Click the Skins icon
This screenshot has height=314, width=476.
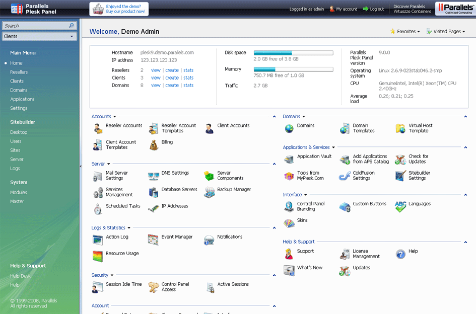(x=289, y=223)
